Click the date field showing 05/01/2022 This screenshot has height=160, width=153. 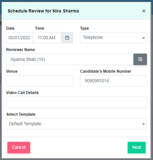coord(20,38)
